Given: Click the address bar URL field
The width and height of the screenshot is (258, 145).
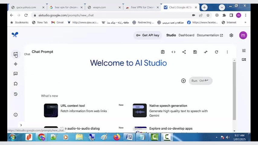Looking at the screenshot, I should pyautogui.click(x=112, y=15).
